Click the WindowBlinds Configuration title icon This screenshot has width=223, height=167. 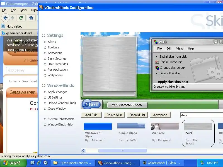coord(41,7)
